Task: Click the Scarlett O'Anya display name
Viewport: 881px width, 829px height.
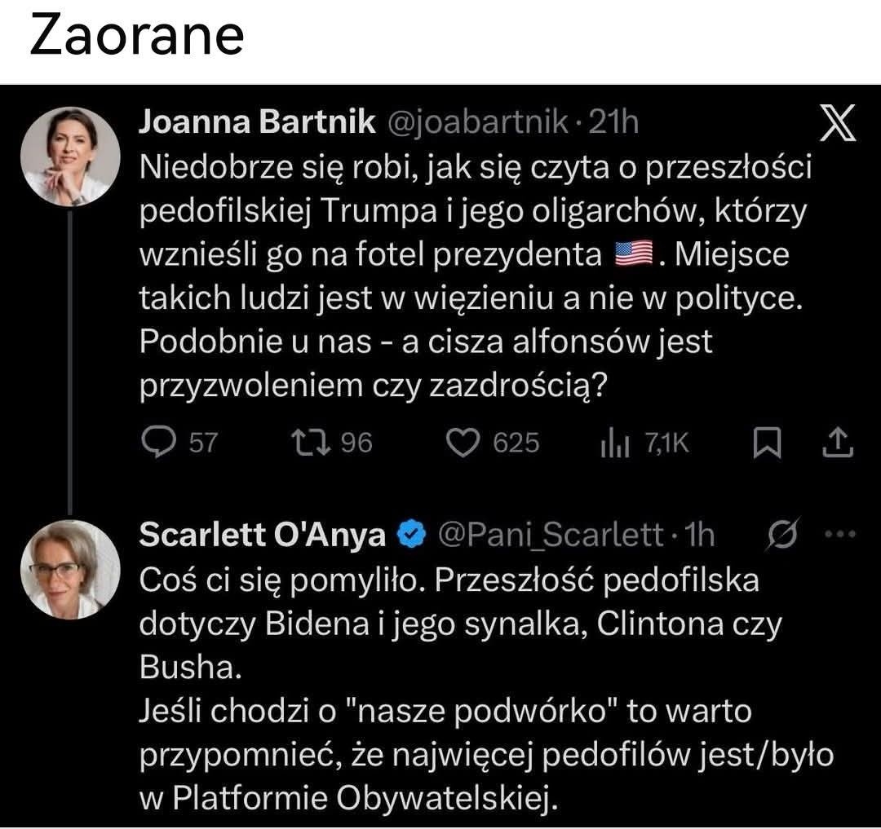Action: 262,535
